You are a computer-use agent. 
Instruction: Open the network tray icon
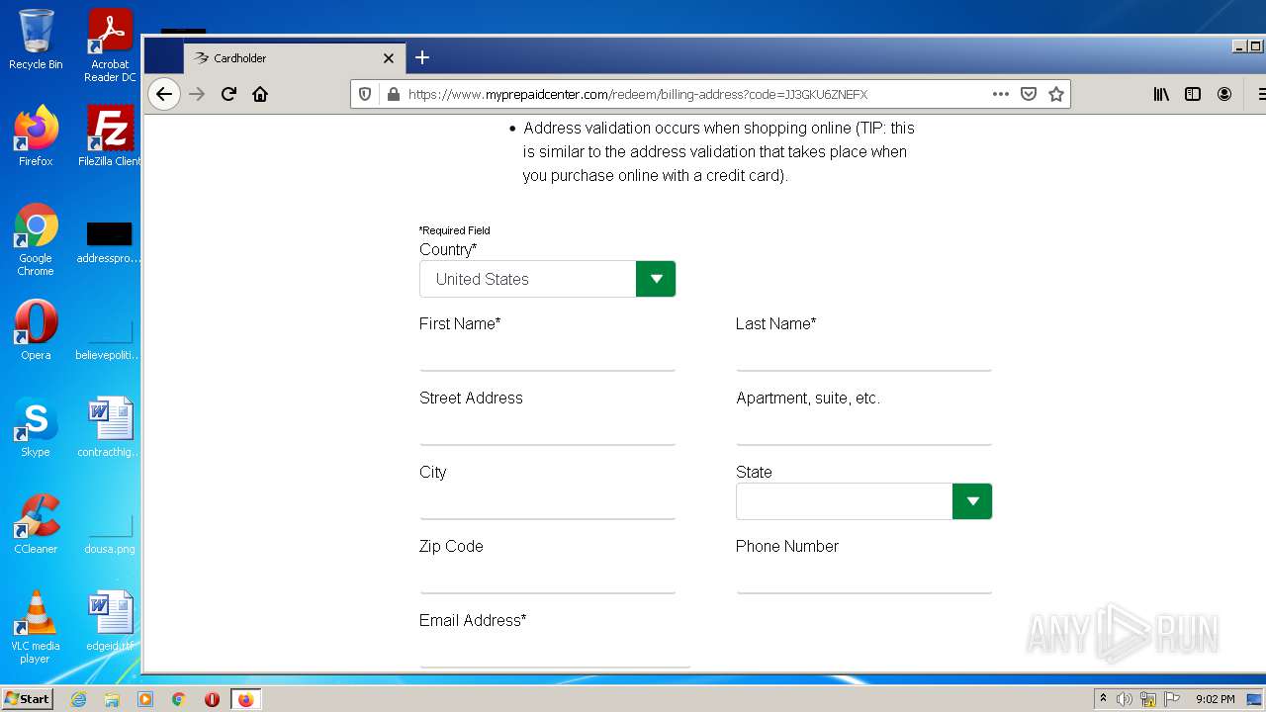(x=1148, y=699)
